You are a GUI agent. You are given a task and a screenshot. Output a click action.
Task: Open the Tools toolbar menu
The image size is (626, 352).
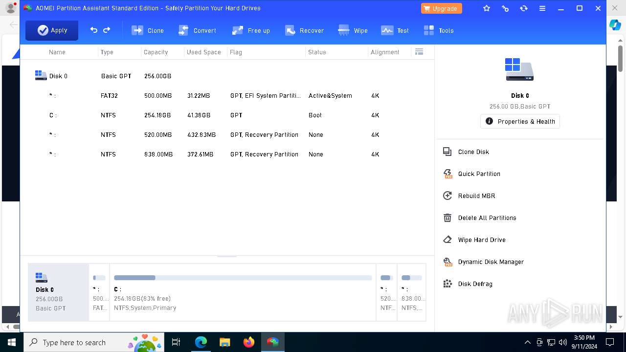[x=439, y=30]
